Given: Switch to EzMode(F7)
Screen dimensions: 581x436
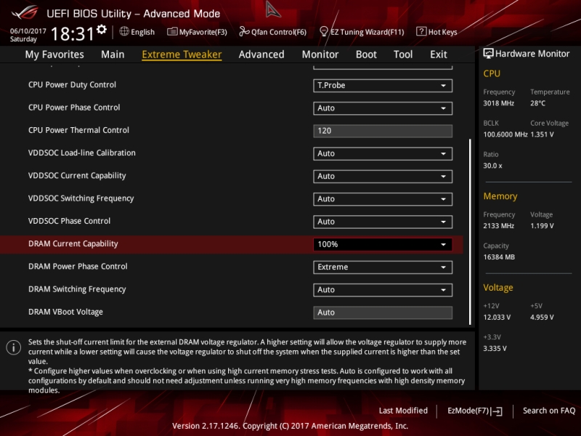Looking at the screenshot, I should coord(475,411).
